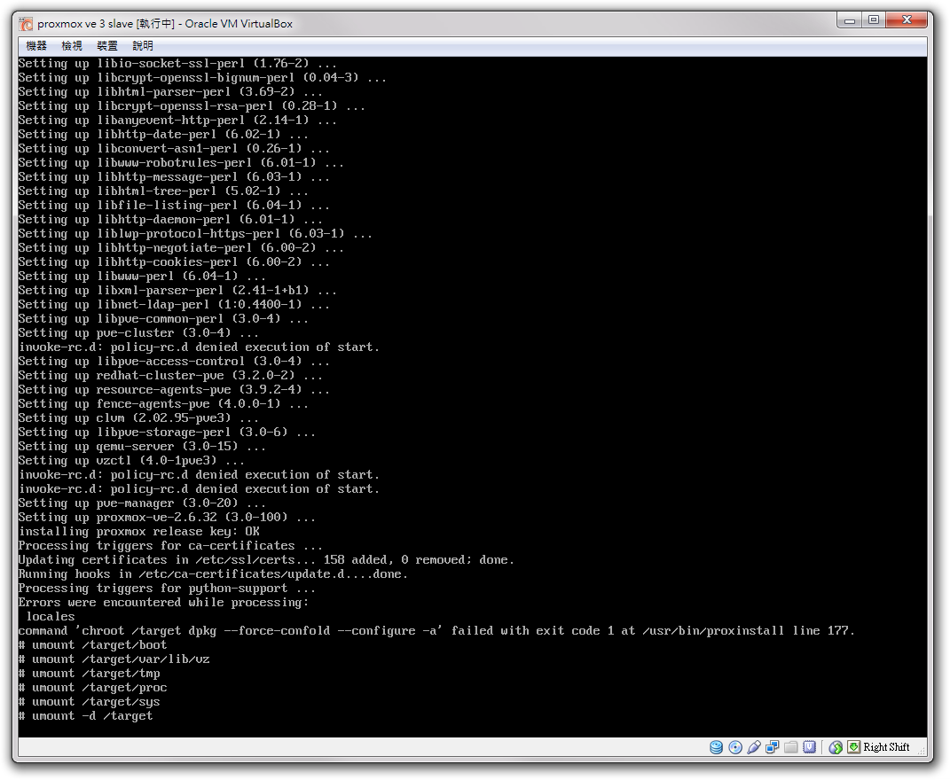
Task: Click the 'Running hooks in /etc/ca-certificates' line
Action: (213, 574)
